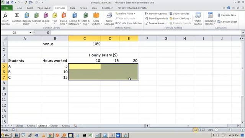The height and width of the screenshot is (138, 245).
Task: Switch to the Developer ribbon tab
Action: (x=107, y=8)
